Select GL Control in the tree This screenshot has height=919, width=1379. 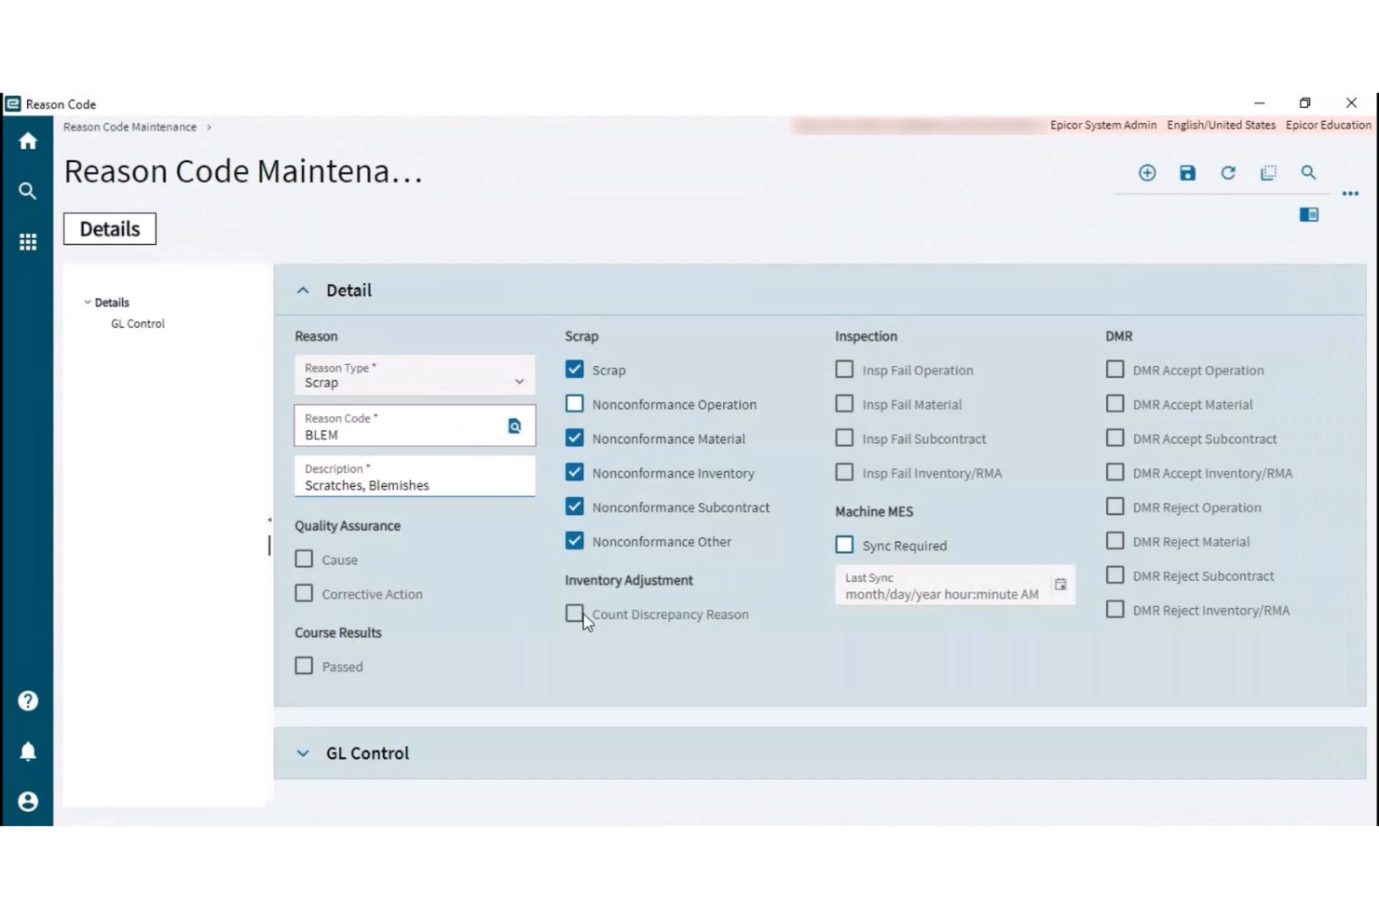[137, 323]
